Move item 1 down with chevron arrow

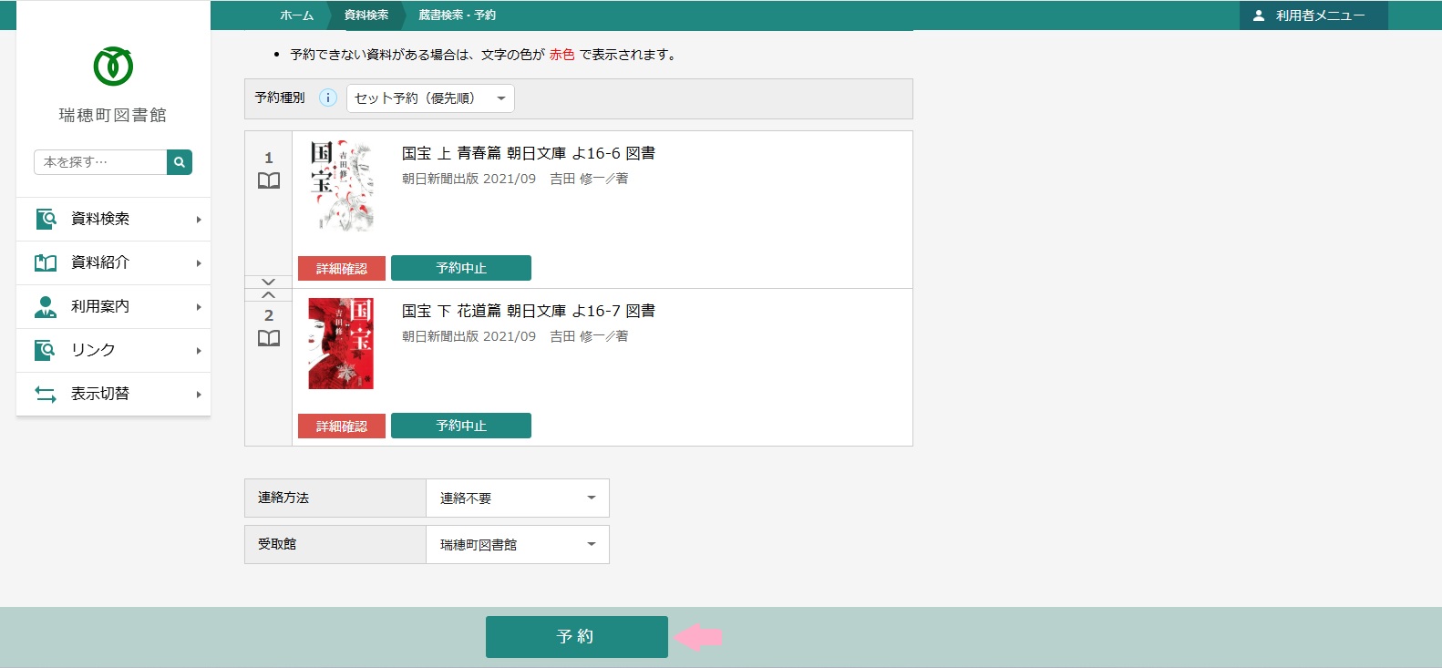(268, 282)
